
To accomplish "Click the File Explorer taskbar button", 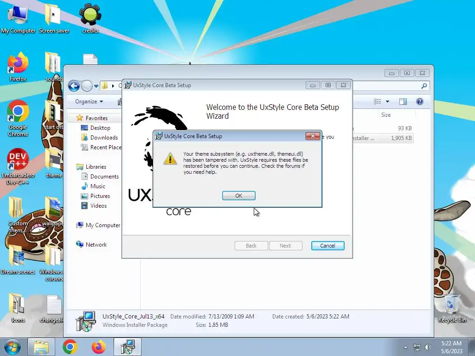I will click(x=41, y=347).
